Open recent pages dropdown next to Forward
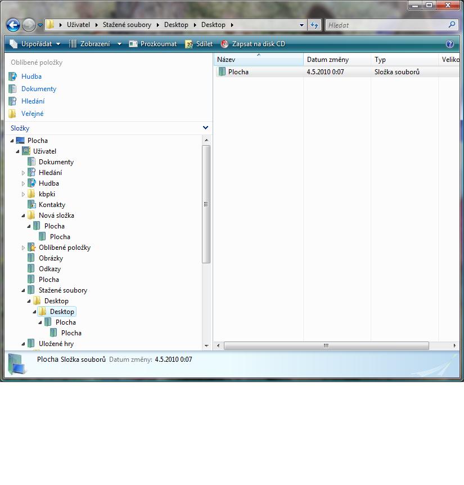464x485 pixels. [x=40, y=25]
